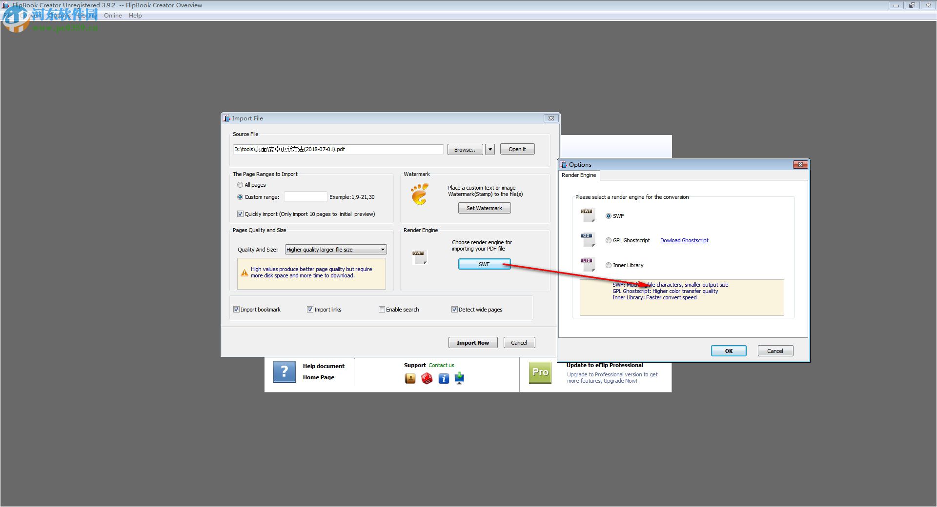Close the Import File dialog
The image size is (937, 507).
point(551,118)
